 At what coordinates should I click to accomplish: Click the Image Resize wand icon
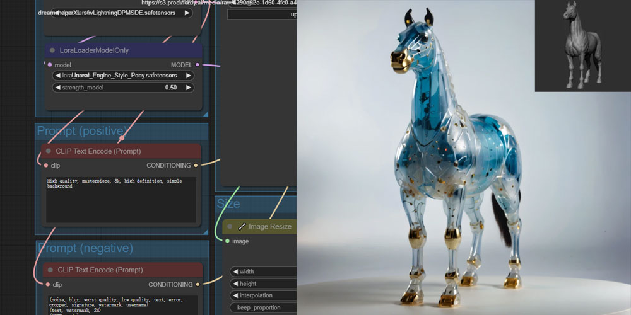[242, 227]
